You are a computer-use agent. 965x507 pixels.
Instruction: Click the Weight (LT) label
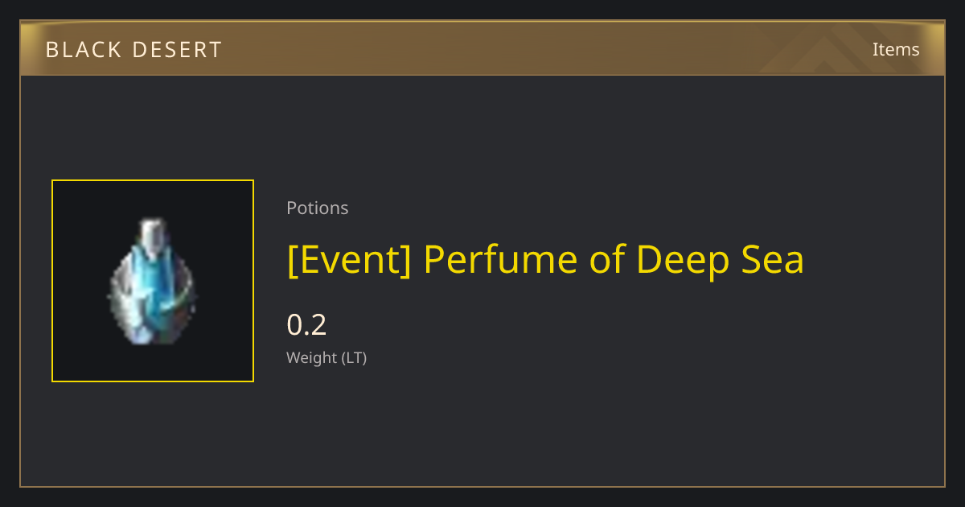coord(326,358)
